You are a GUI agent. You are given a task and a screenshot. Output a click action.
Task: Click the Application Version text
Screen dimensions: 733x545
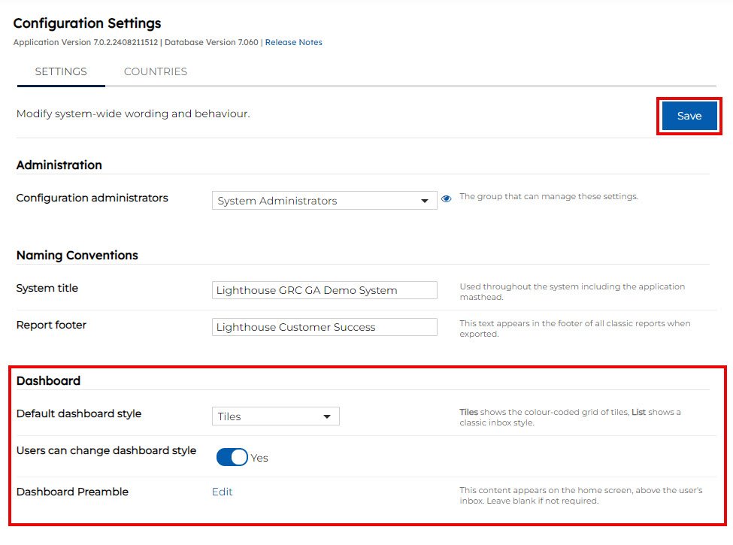pyautogui.click(x=86, y=43)
